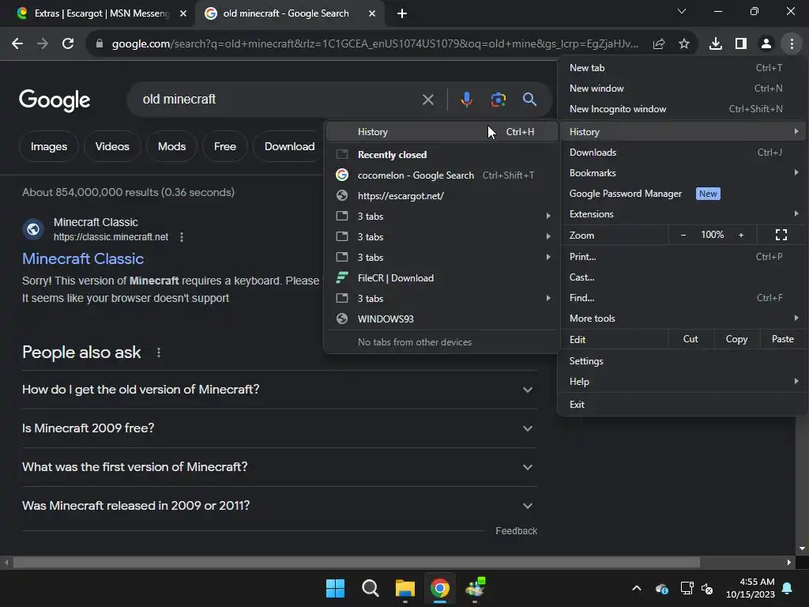Select New window menu item
The image size is (809, 607).
[683, 89]
